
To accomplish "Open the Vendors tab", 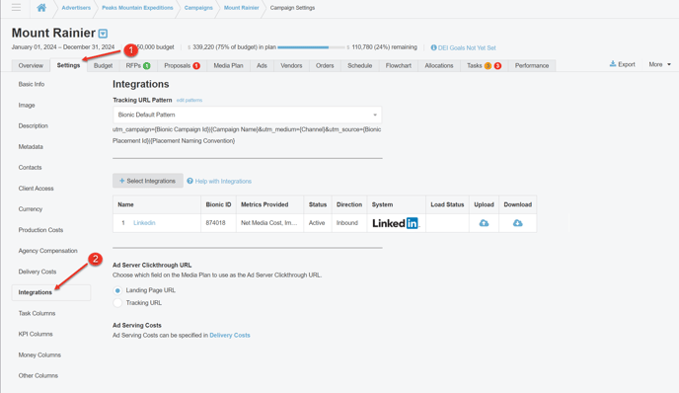I will (291, 66).
